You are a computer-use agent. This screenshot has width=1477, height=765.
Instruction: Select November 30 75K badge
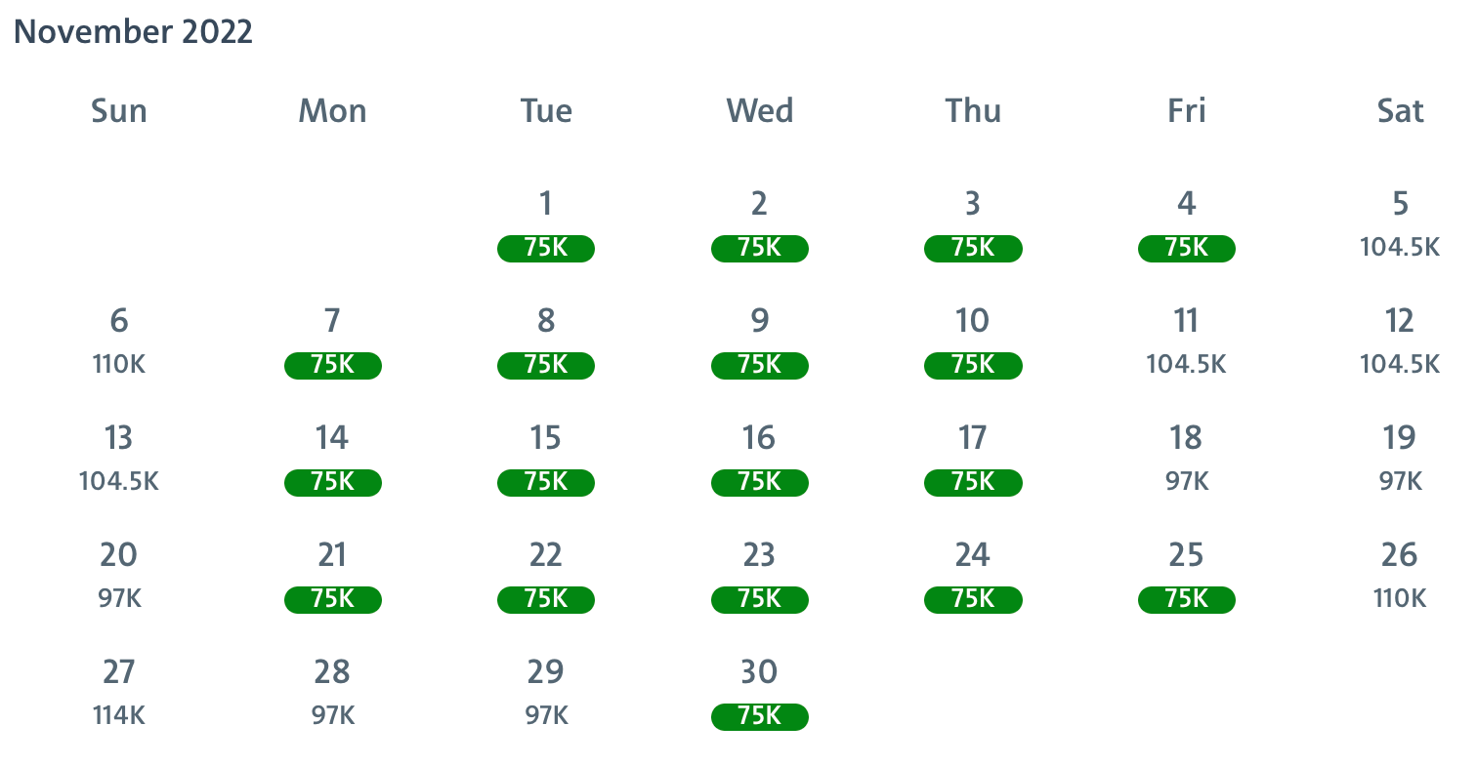coord(759,716)
